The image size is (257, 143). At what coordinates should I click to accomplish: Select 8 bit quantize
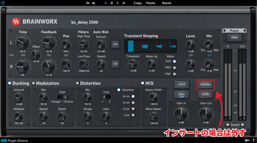[133, 115]
